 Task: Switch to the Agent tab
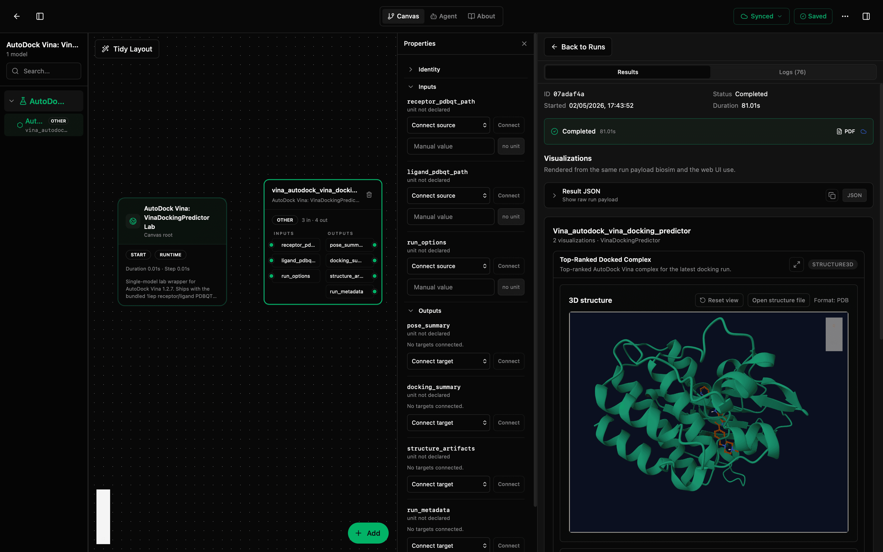click(x=444, y=16)
